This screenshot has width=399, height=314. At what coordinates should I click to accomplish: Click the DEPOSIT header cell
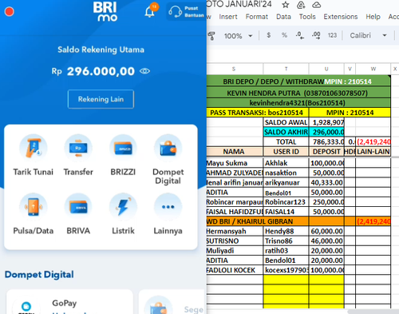coord(326,152)
